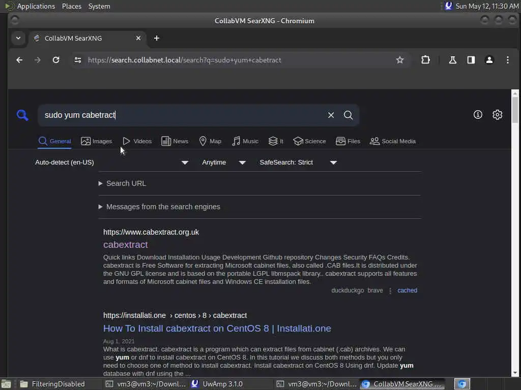The height and width of the screenshot is (390, 521).
Task: Open the SearXNG about info icon
Action: tap(478, 115)
